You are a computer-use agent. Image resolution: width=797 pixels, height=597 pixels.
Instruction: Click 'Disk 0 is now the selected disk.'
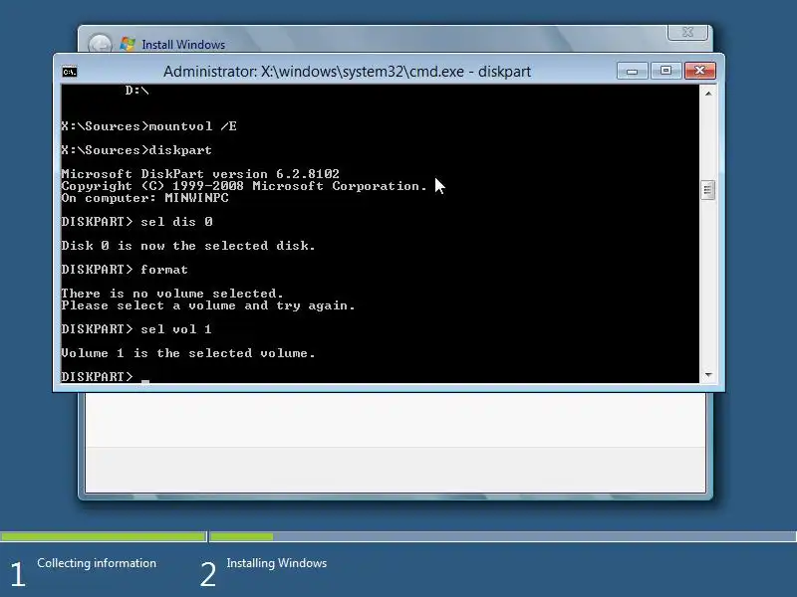click(188, 246)
